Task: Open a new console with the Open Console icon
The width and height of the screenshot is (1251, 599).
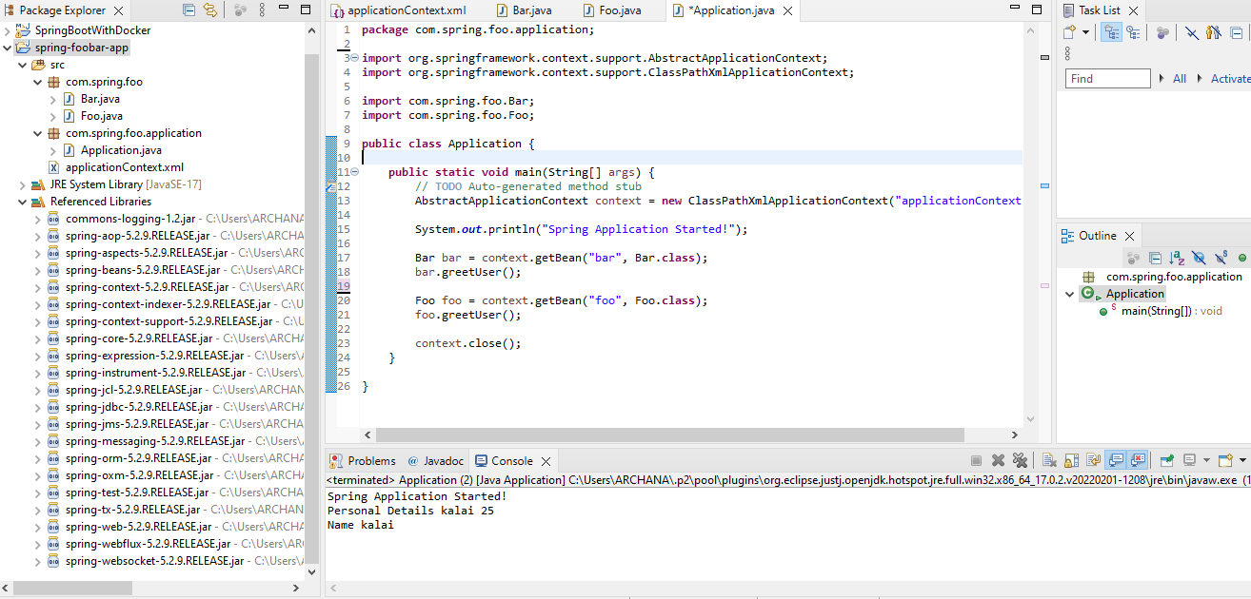Action: point(1224,460)
